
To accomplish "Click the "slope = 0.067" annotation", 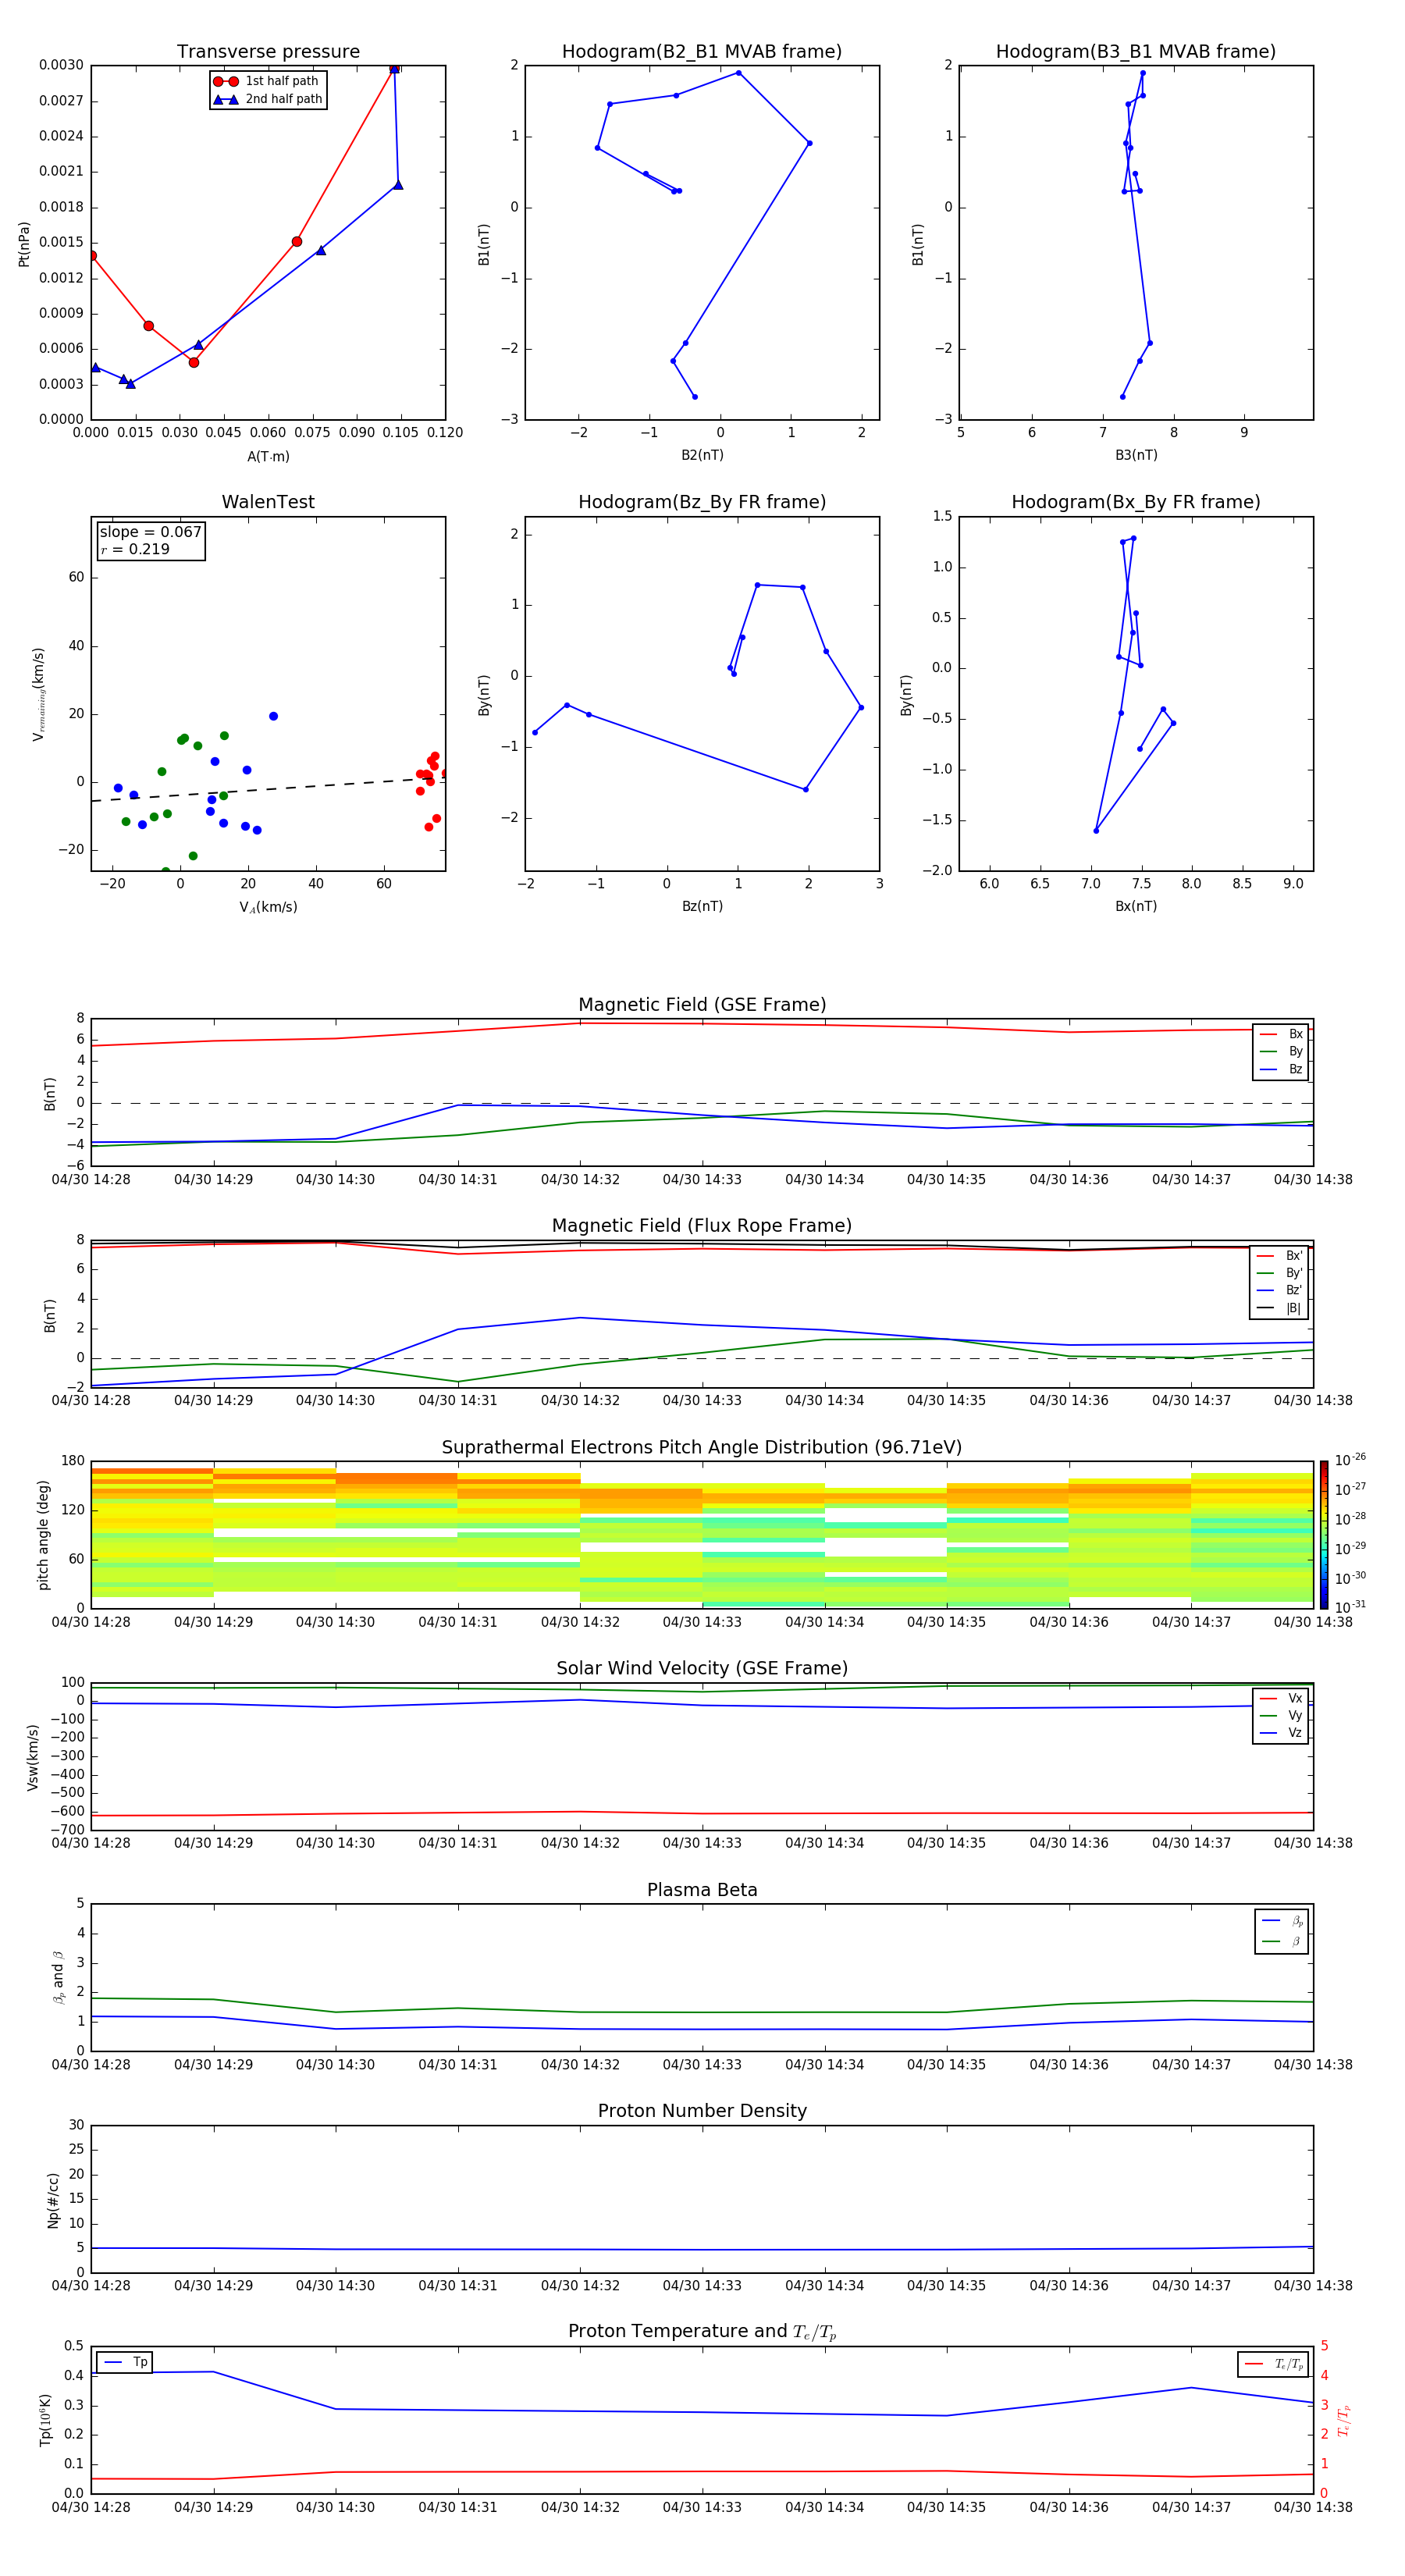I will click(x=150, y=532).
